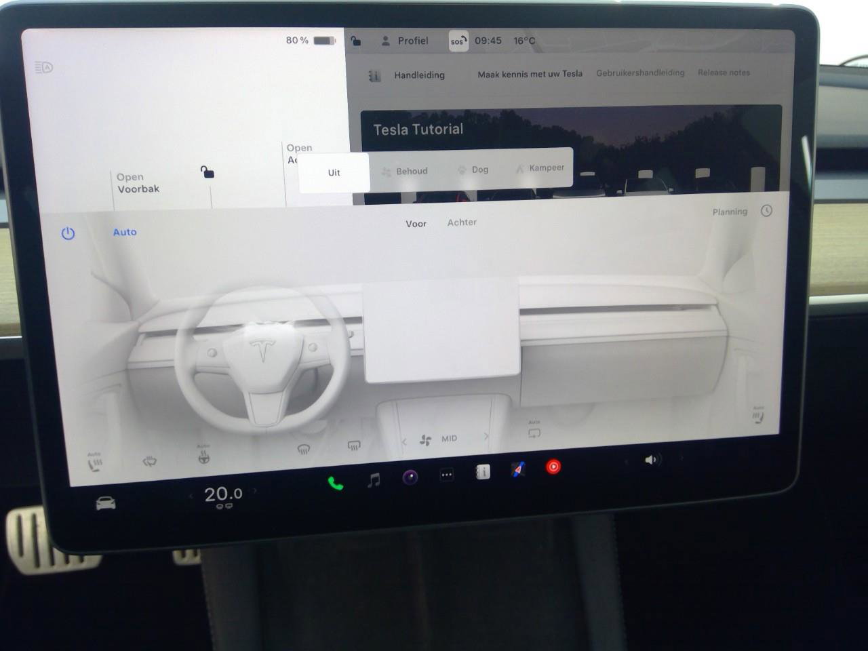The height and width of the screenshot is (651, 868).
Task: Toggle passenger seat heater Auto
Action: click(x=757, y=416)
